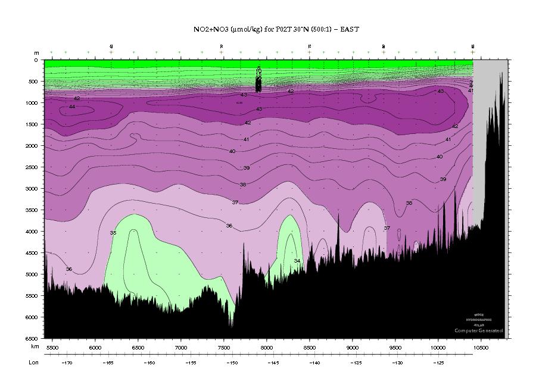The image size is (536, 387).
Task: Click the WOCE Hydrographic Atlas credit text
Action: [x=479, y=320]
